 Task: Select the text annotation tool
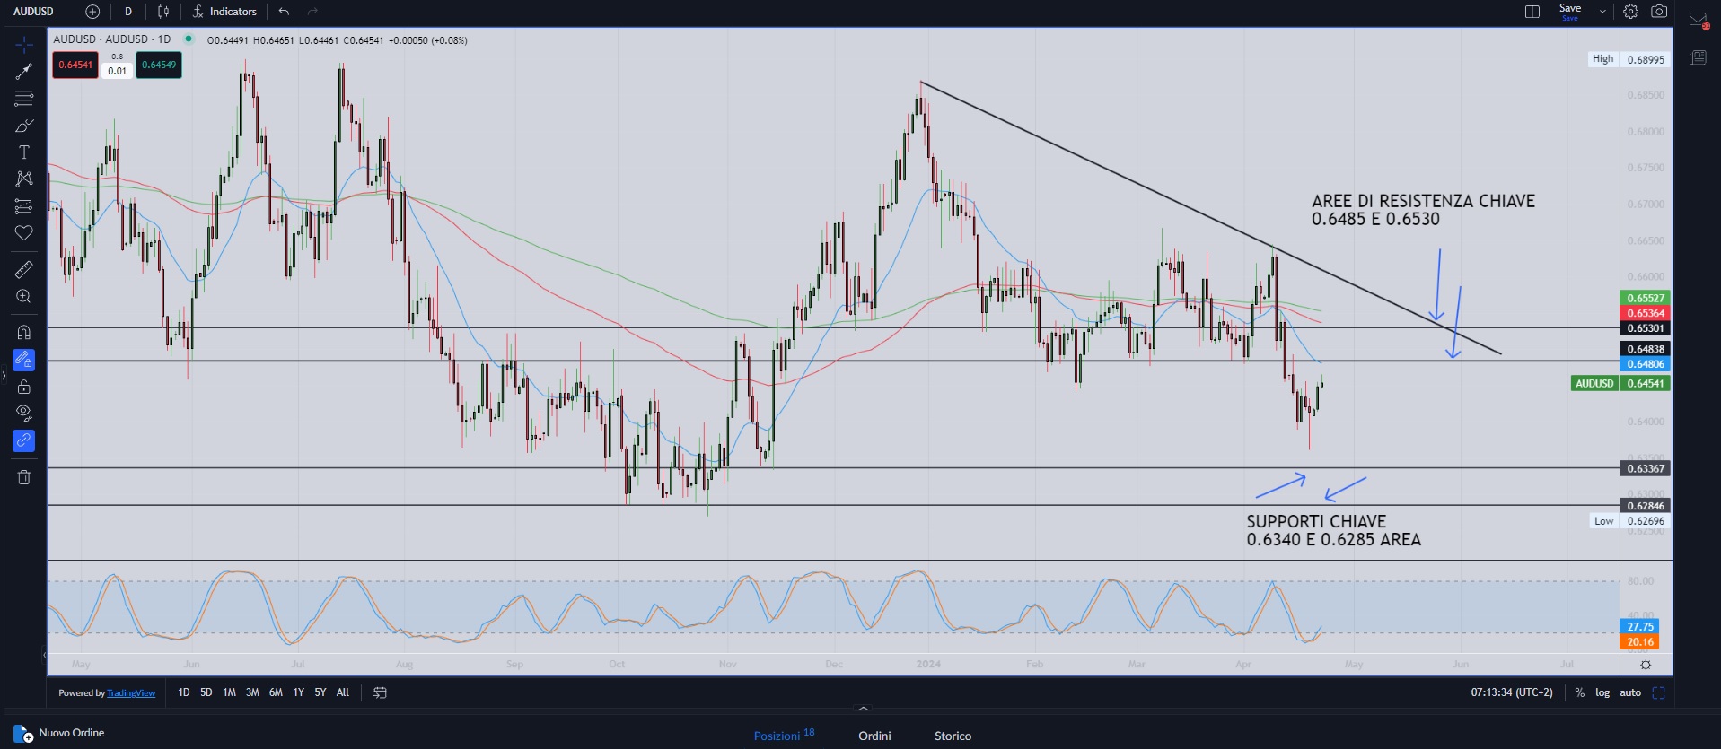coord(23,152)
